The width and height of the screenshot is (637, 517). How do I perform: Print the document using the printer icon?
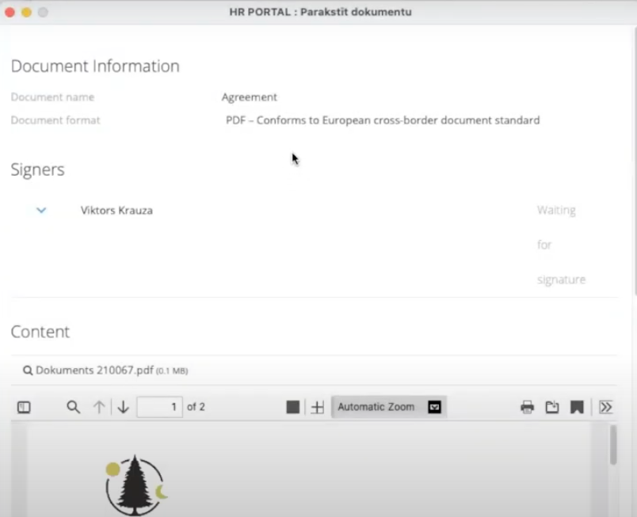coord(527,407)
